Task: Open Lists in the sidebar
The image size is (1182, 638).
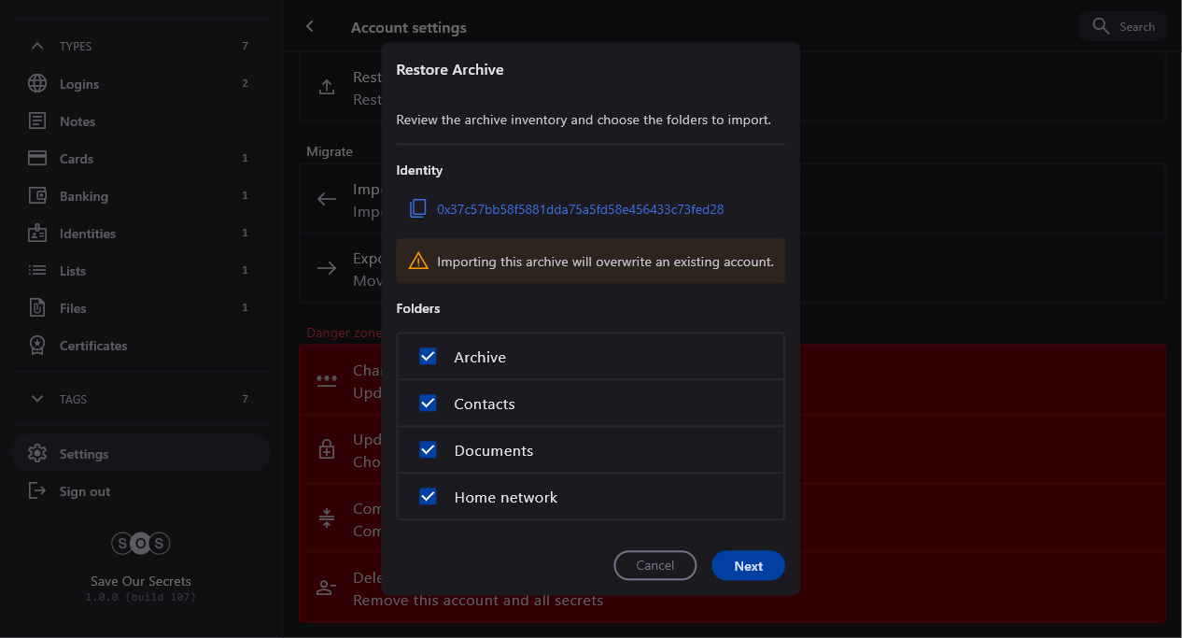Action: (73, 271)
